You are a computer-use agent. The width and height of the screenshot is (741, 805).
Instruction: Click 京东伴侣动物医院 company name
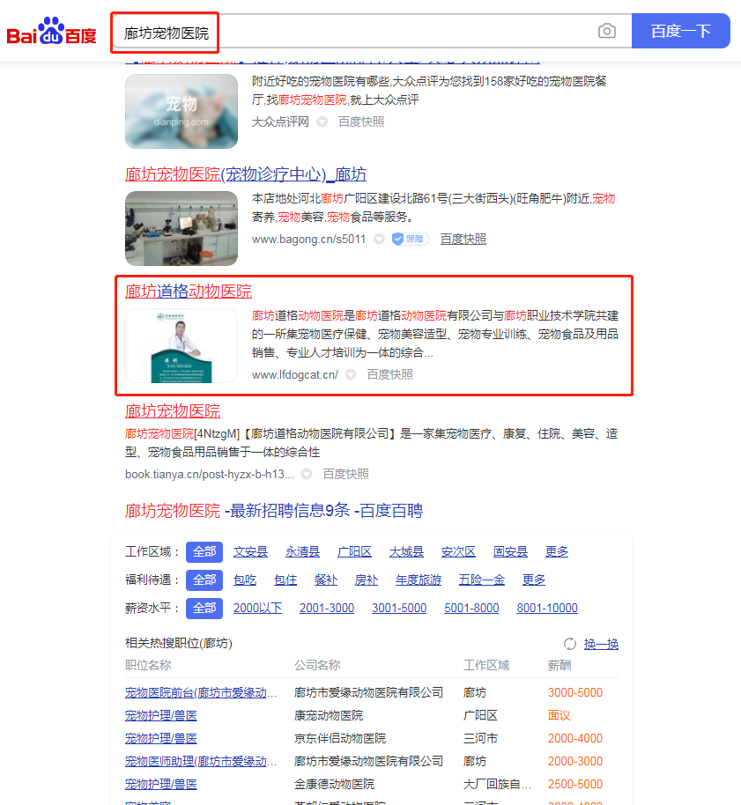coord(340,739)
